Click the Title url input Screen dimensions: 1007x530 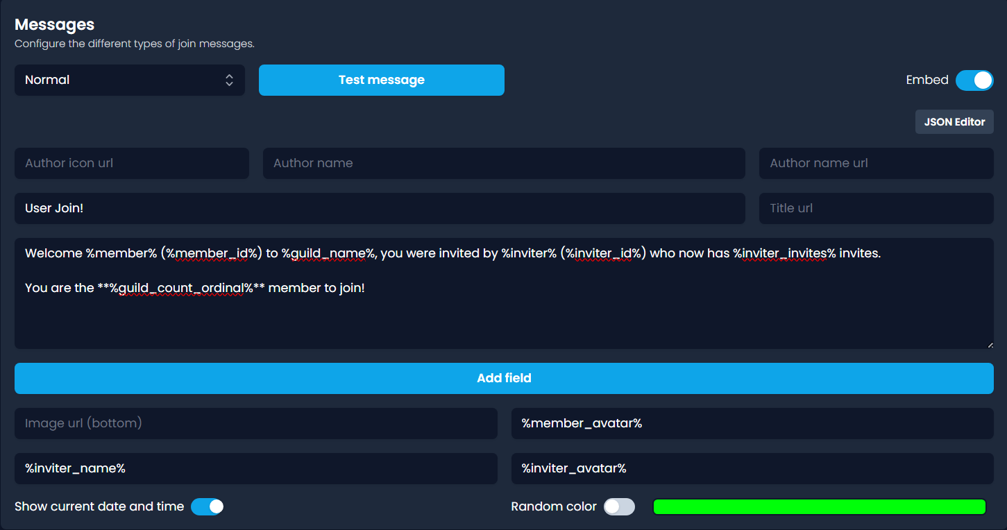[x=875, y=208]
